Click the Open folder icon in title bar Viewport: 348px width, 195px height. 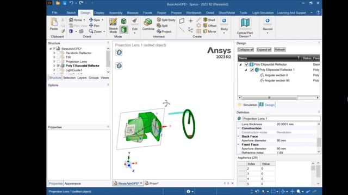[x=58, y=3]
